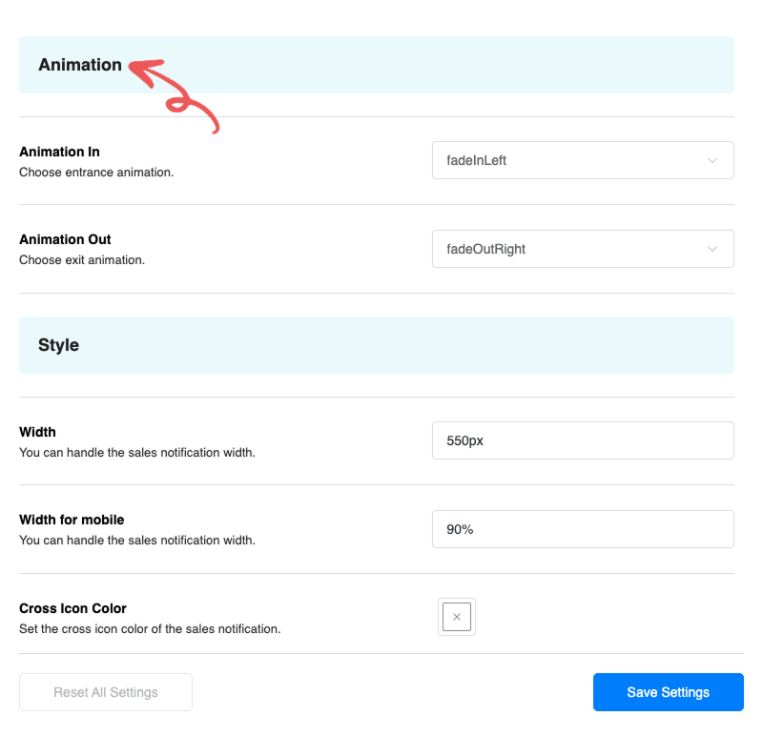Image resolution: width=763 pixels, height=736 pixels.
Task: Open the Animation Out dropdown
Action: point(583,249)
